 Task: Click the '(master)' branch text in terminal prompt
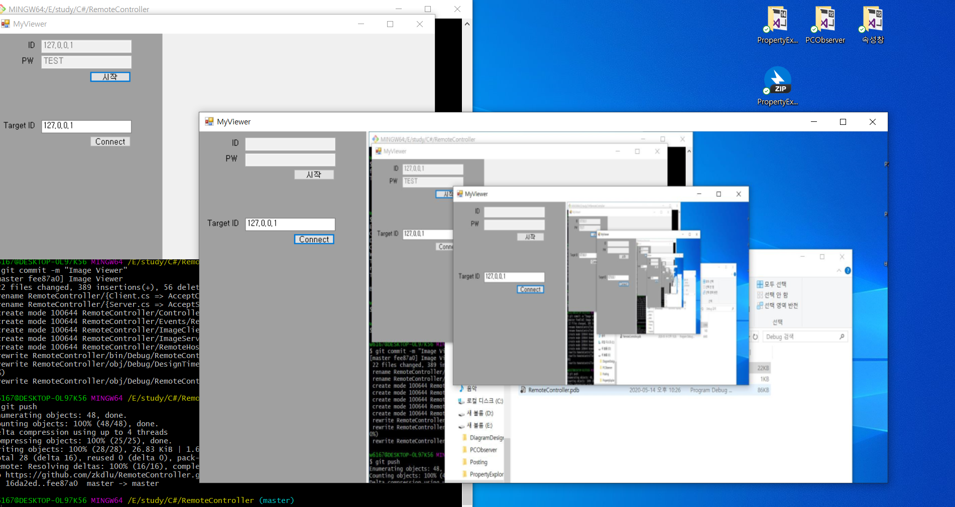coord(277,500)
